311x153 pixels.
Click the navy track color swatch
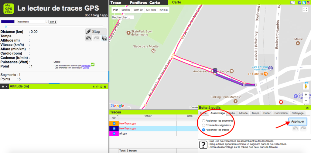coord(8,22)
